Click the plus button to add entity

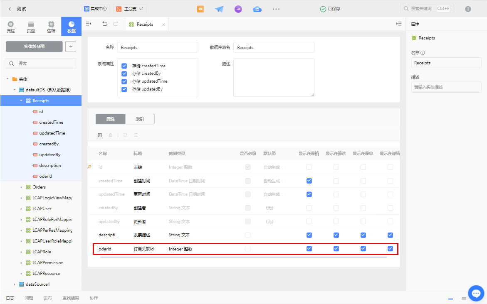71,47
